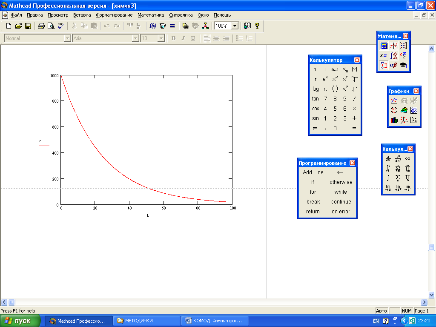
Task: Click the Save diskette icon
Action: tap(28, 26)
